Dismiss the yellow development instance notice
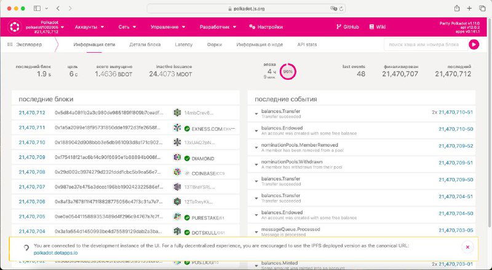The height and width of the screenshot is (270, 492). point(467,247)
